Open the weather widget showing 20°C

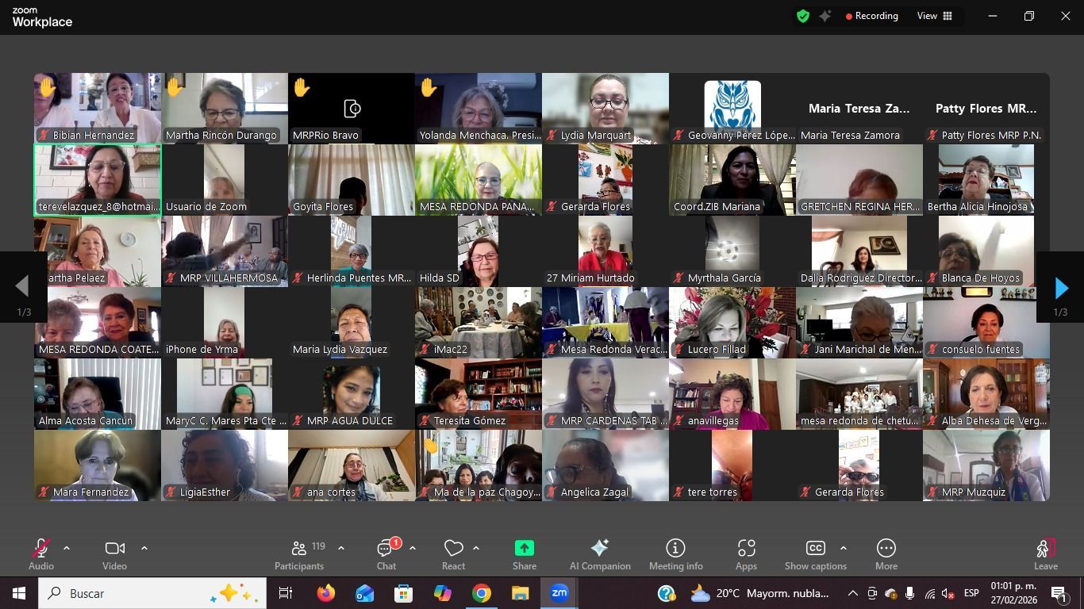point(759,593)
